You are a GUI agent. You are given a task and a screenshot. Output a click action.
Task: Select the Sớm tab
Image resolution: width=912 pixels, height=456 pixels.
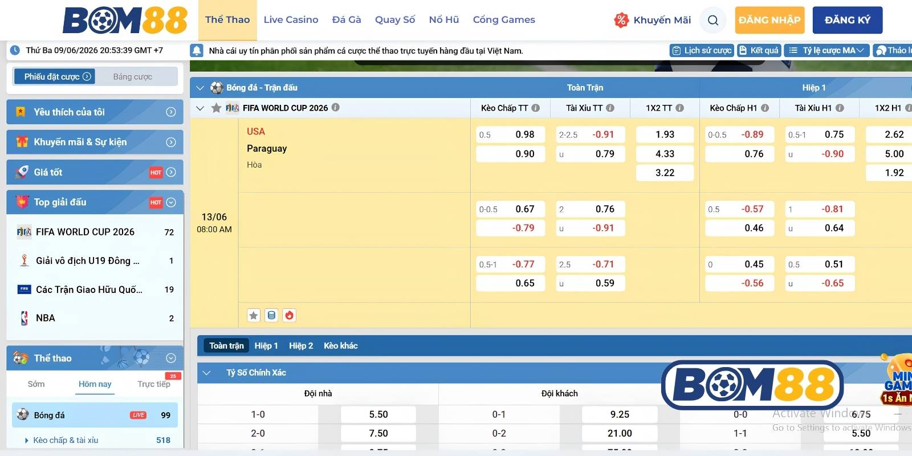click(x=36, y=384)
